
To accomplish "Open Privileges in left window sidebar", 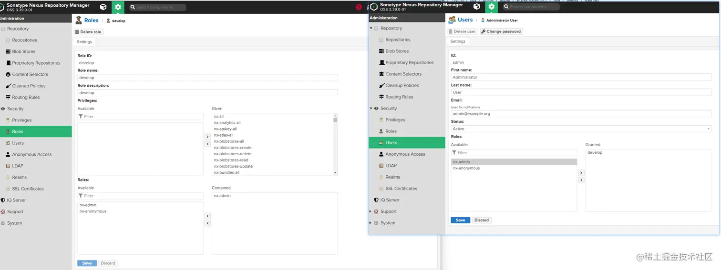I will pyautogui.click(x=22, y=120).
